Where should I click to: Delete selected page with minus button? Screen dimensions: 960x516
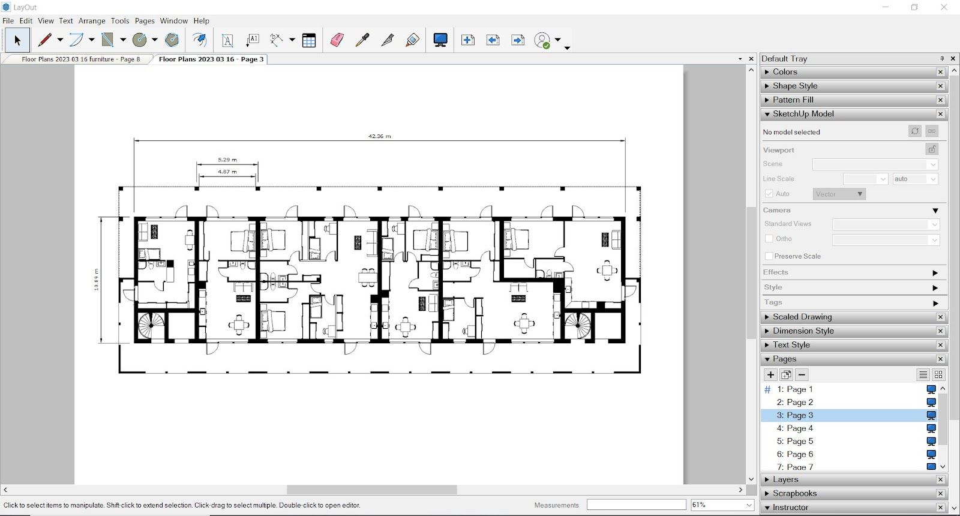click(802, 374)
